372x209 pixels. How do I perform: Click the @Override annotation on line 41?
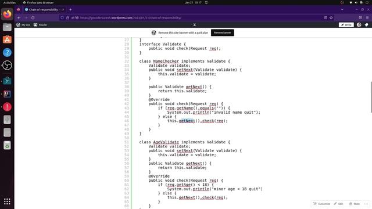[159, 99]
